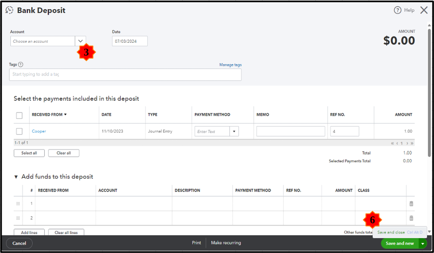Expand the green Save options arrow
The width and height of the screenshot is (434, 253).
(422, 243)
